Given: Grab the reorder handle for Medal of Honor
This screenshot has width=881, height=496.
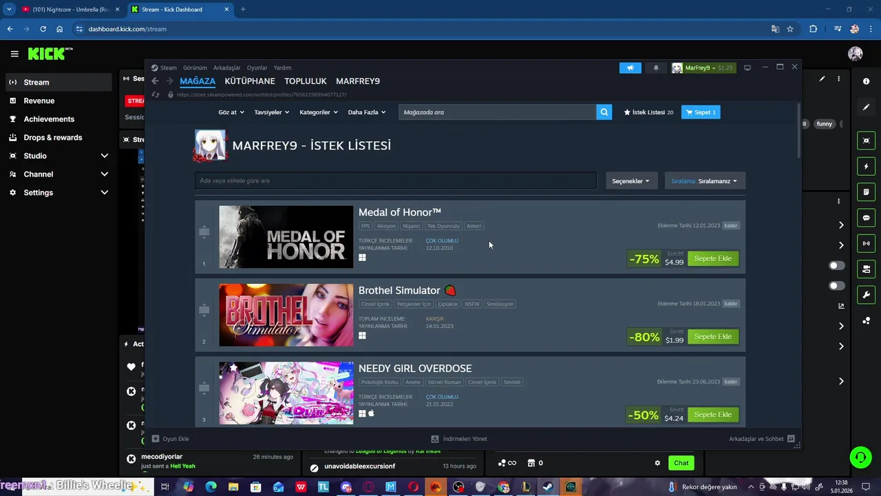Looking at the screenshot, I should pos(204,231).
